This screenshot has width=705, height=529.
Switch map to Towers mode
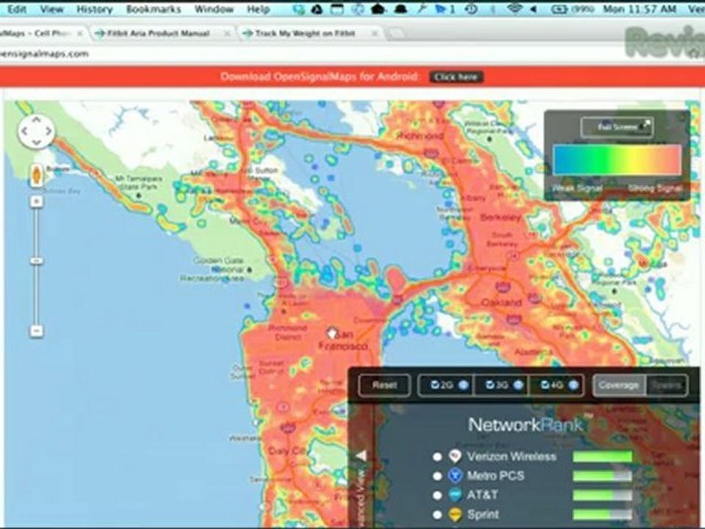click(666, 385)
